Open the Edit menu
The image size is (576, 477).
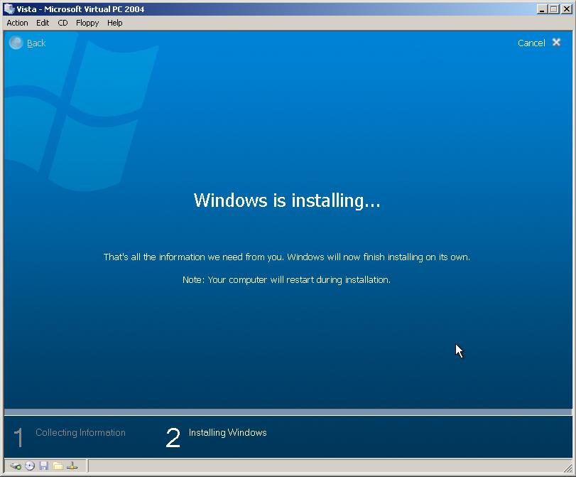(x=43, y=23)
